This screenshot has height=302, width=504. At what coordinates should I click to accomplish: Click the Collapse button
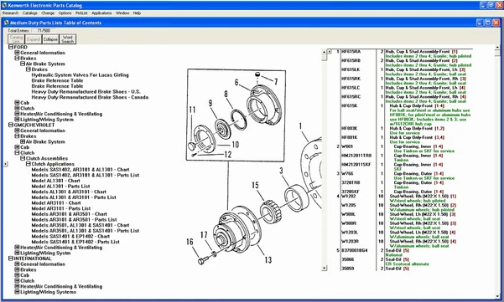point(50,39)
